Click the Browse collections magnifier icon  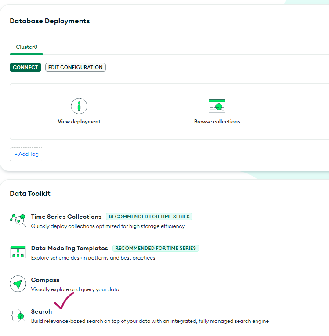tap(217, 106)
